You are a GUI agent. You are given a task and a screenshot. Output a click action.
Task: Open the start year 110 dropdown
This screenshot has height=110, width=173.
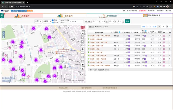coord(95,21)
